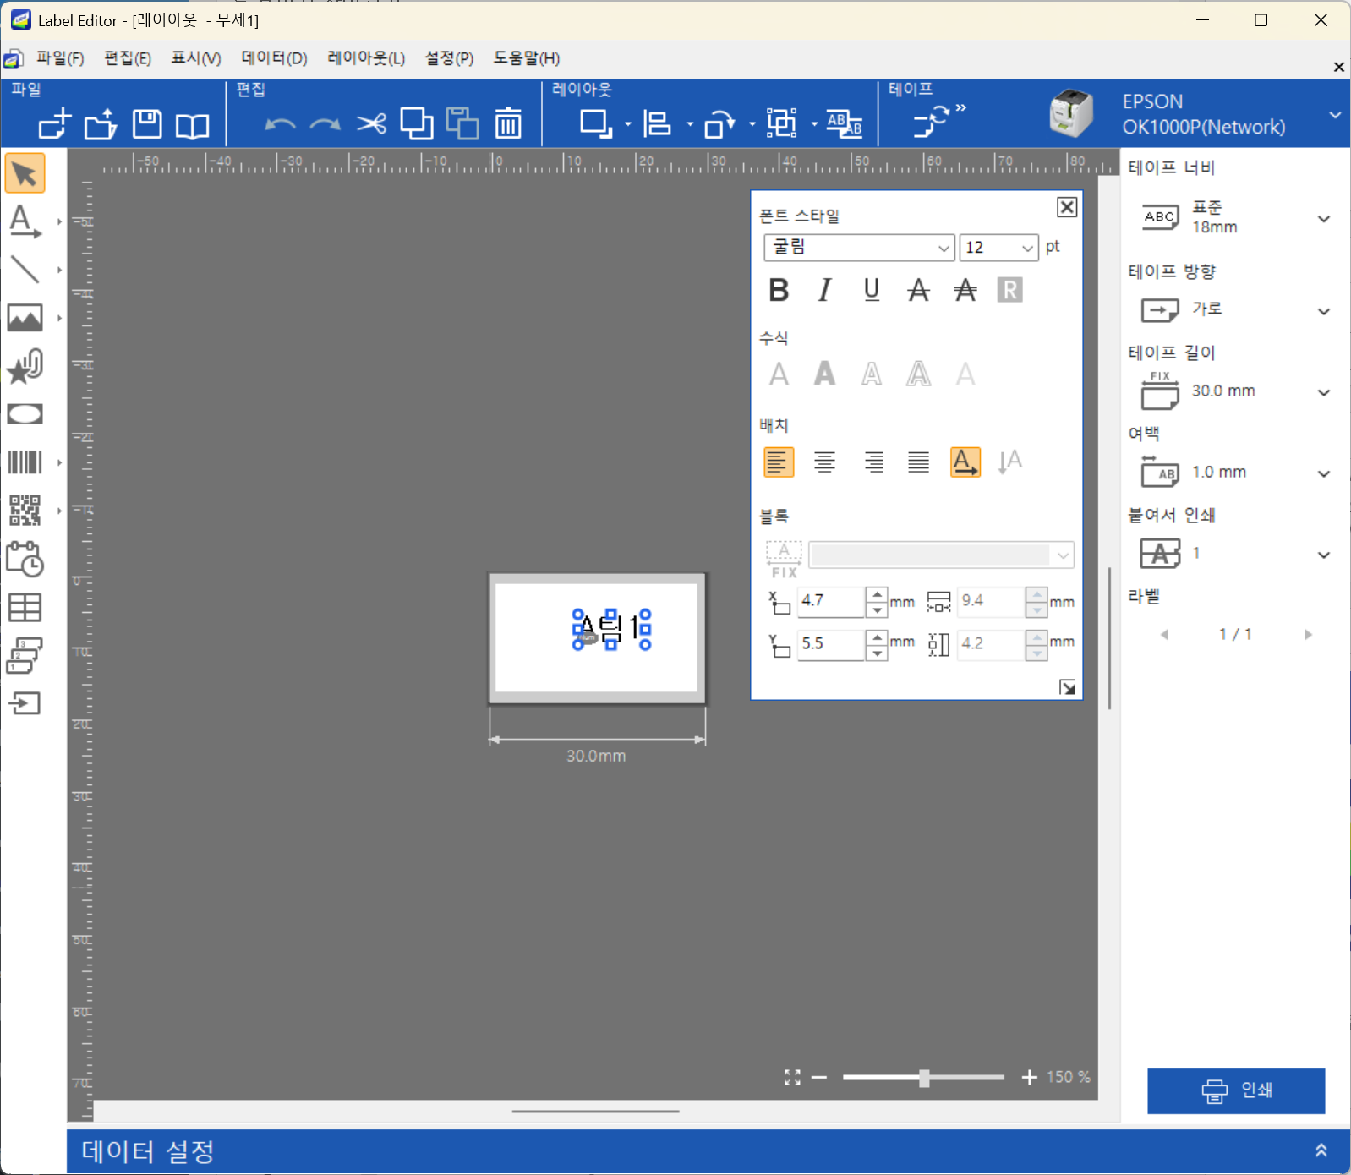Close the font style panel
1351x1175 pixels.
point(1067,207)
